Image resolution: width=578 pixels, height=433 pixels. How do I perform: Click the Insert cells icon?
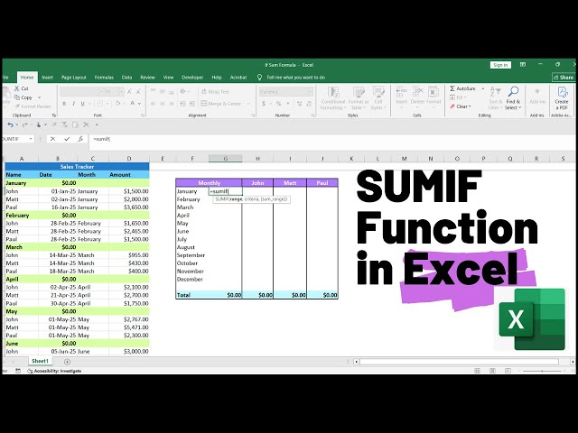(x=401, y=92)
